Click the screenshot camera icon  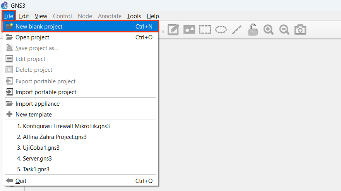[x=300, y=30]
